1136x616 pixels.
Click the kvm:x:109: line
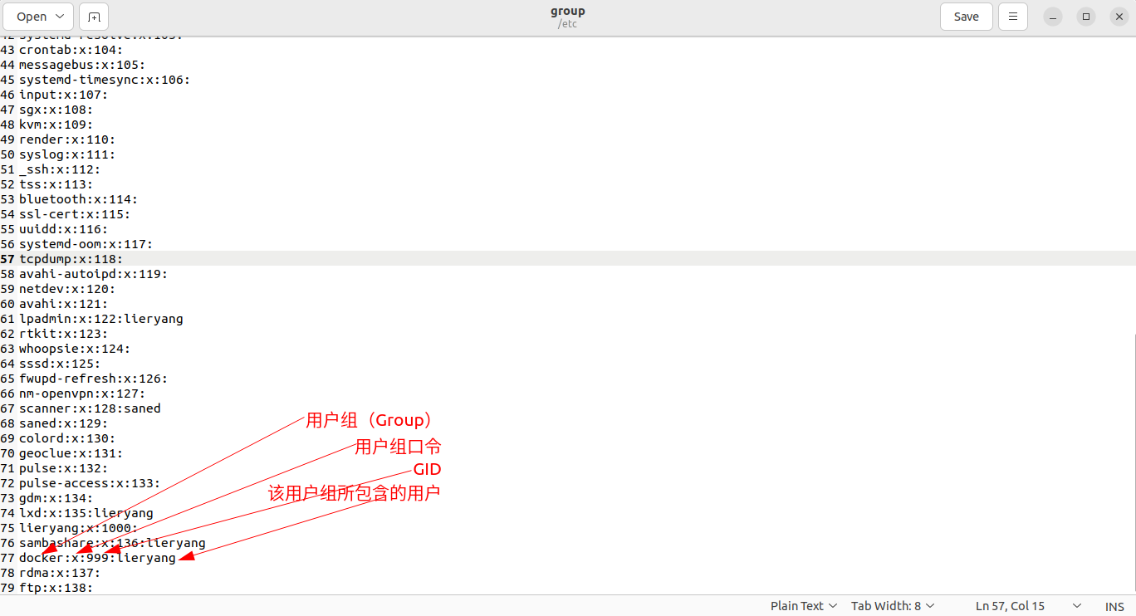coord(56,125)
